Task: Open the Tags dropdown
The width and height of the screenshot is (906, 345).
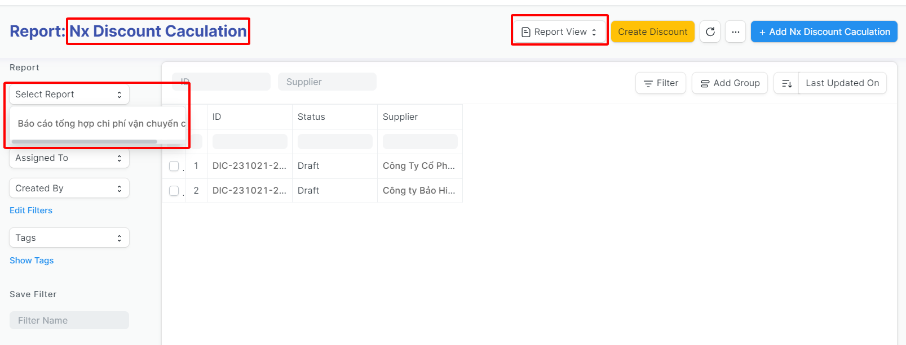Action: (x=69, y=238)
